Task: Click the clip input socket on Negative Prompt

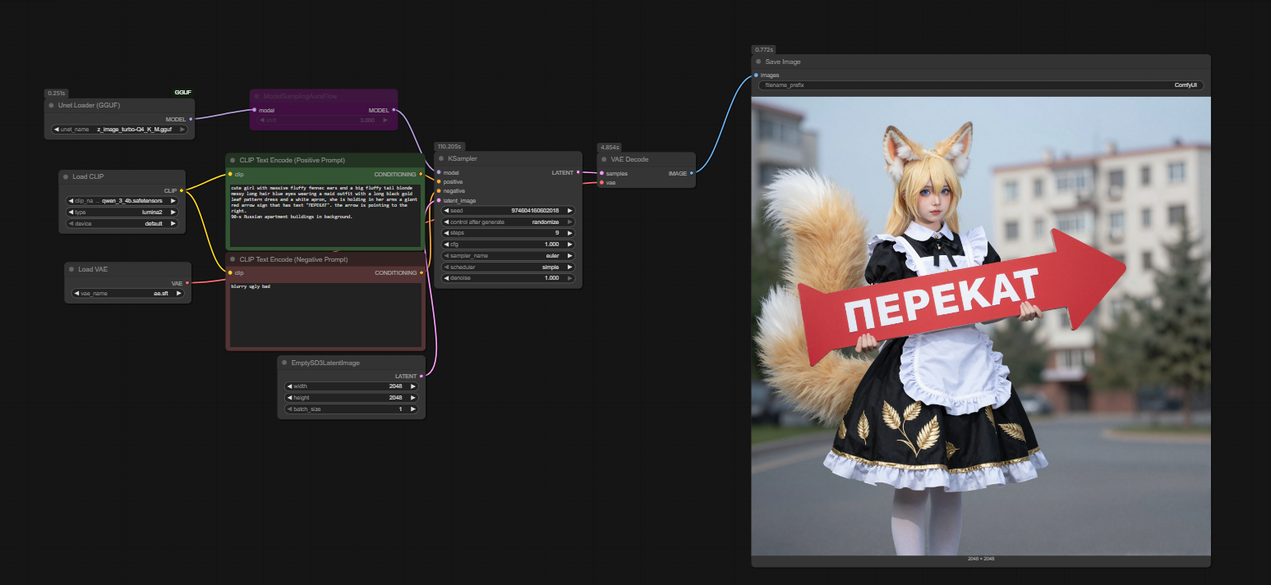Action: 230,272
